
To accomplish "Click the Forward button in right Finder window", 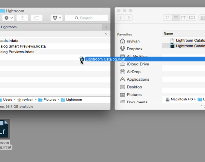I will 129,17.
